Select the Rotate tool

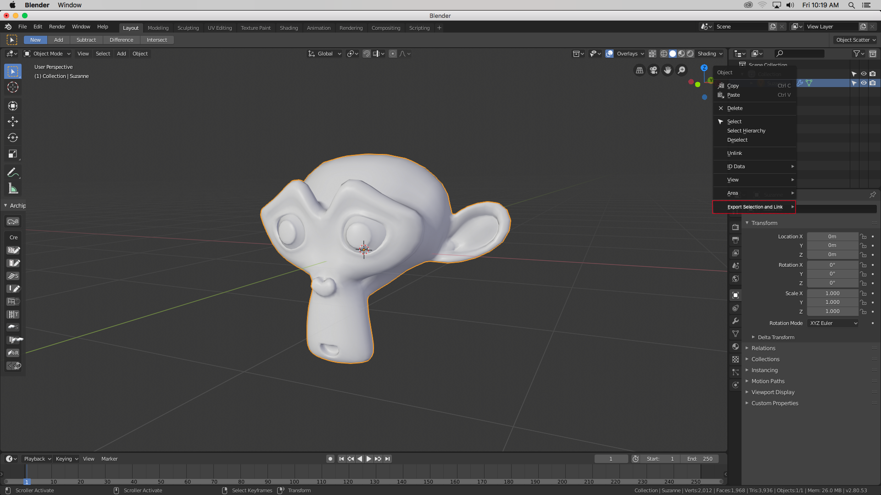(13, 137)
